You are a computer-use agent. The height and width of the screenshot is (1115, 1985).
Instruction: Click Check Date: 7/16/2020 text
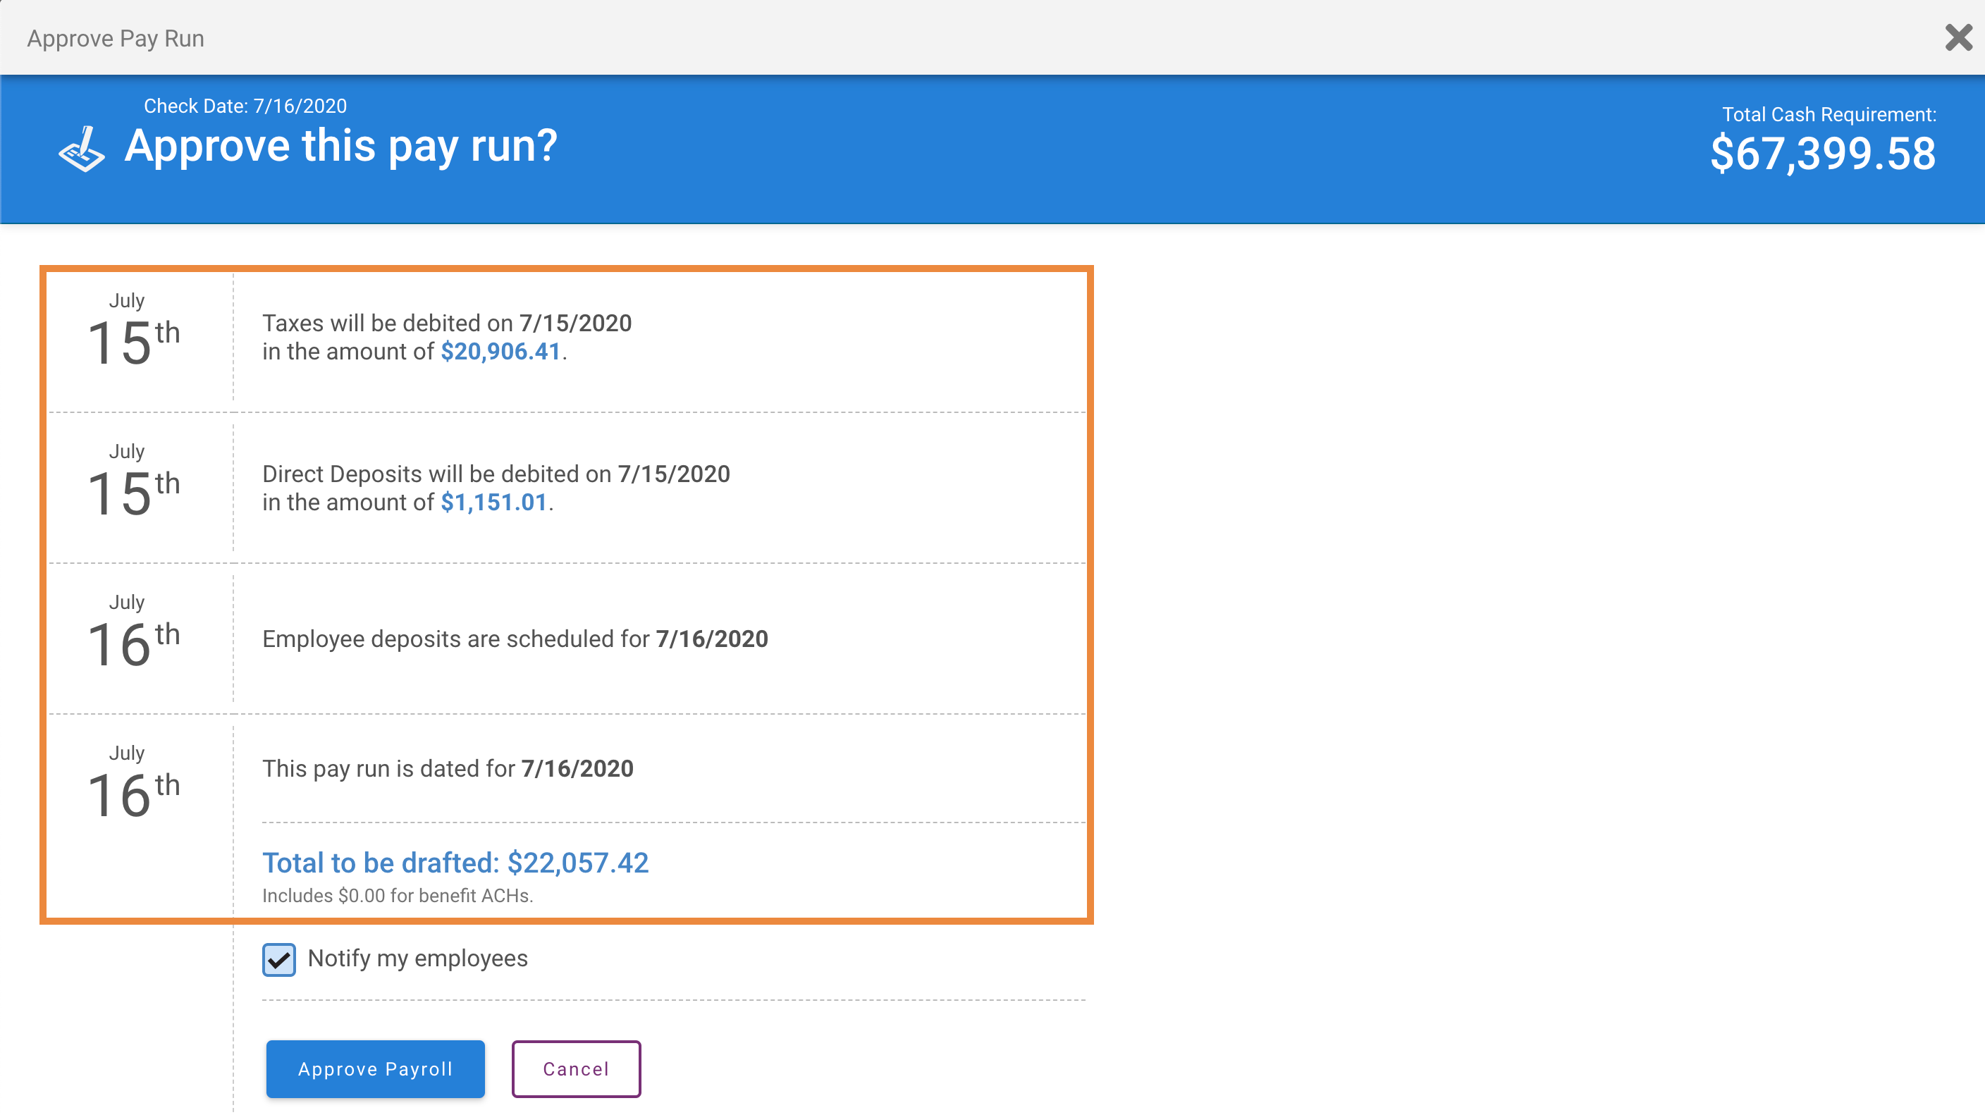click(245, 106)
